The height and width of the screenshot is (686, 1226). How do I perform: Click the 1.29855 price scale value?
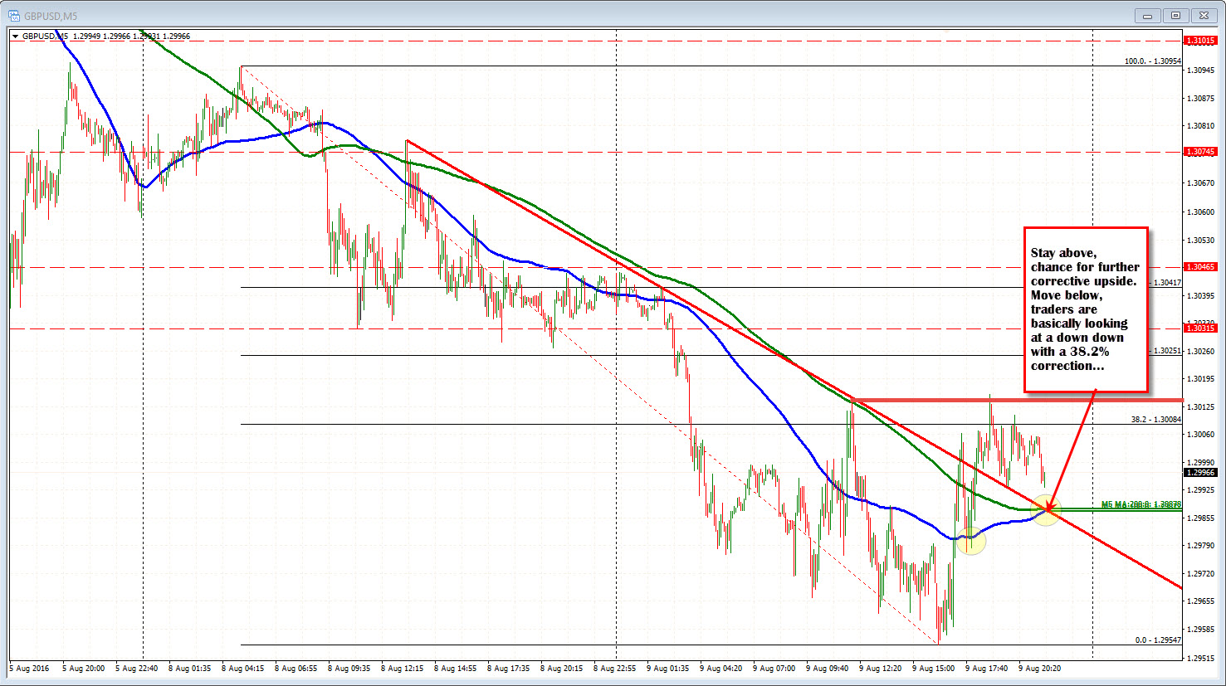point(1201,518)
